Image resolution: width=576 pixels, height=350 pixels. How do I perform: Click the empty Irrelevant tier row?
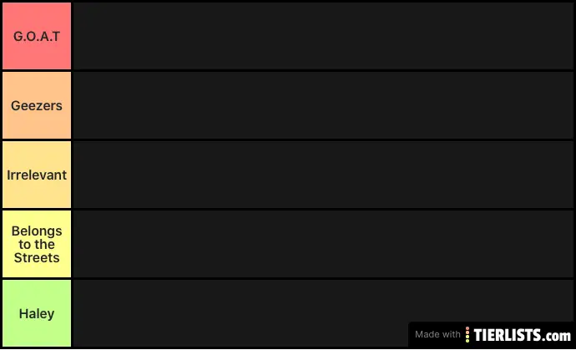pos(323,175)
